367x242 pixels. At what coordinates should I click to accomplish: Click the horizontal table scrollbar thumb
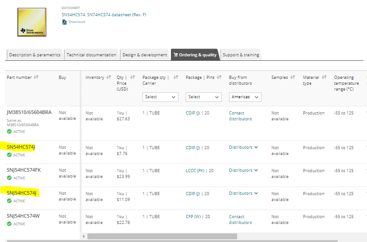tap(162, 237)
